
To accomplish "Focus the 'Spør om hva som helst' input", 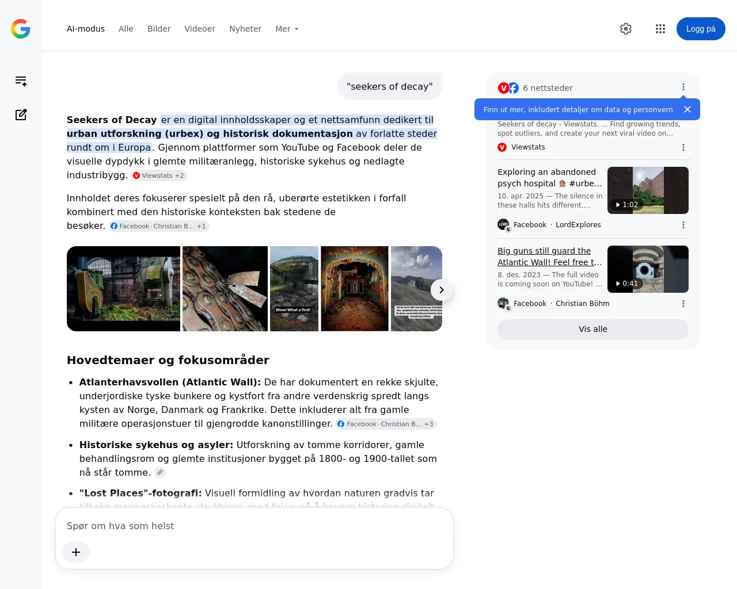I will (x=254, y=526).
